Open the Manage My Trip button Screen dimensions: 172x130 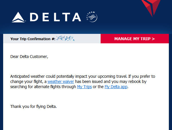[x=135, y=39]
